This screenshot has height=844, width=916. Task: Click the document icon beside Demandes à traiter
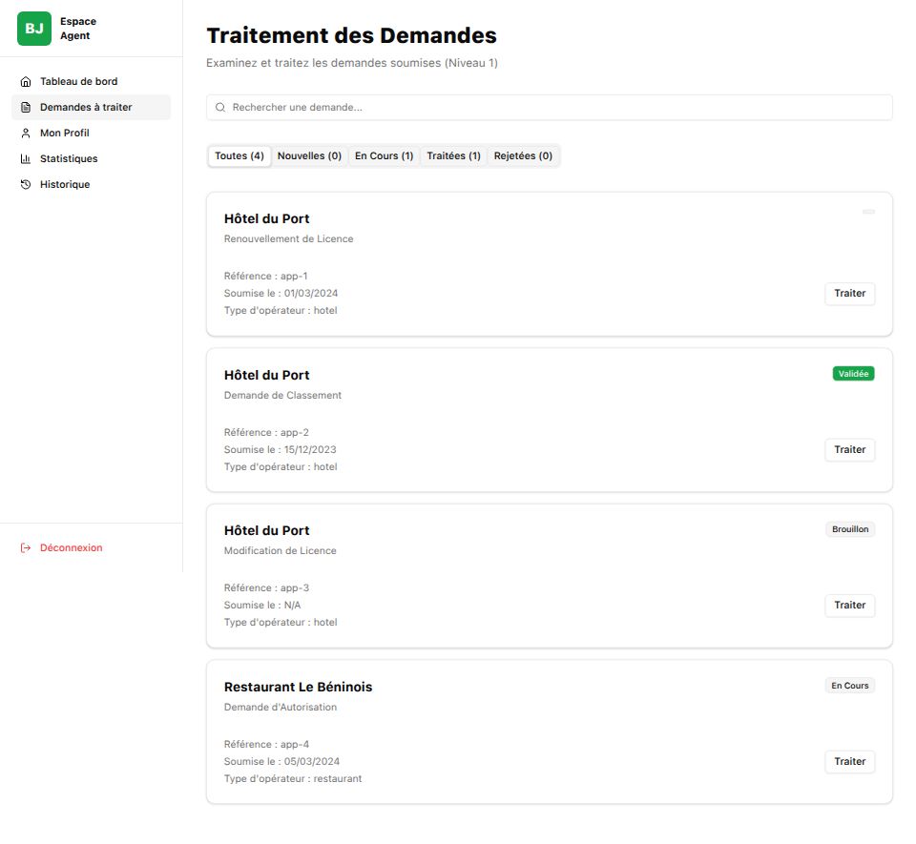click(x=26, y=108)
